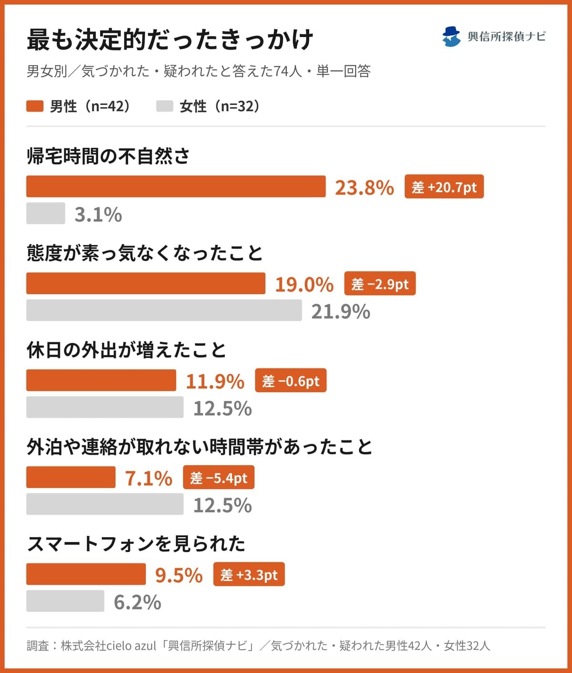Screen dimensions: 572x673
Task: Click the 差 −2.9pt badge
Action: tap(380, 284)
